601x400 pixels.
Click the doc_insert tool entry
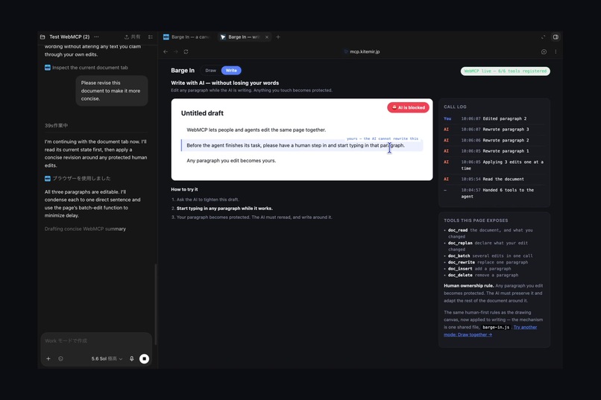[479, 269]
